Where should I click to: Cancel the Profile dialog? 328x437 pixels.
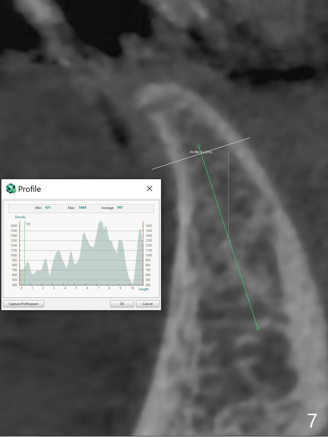click(x=147, y=304)
